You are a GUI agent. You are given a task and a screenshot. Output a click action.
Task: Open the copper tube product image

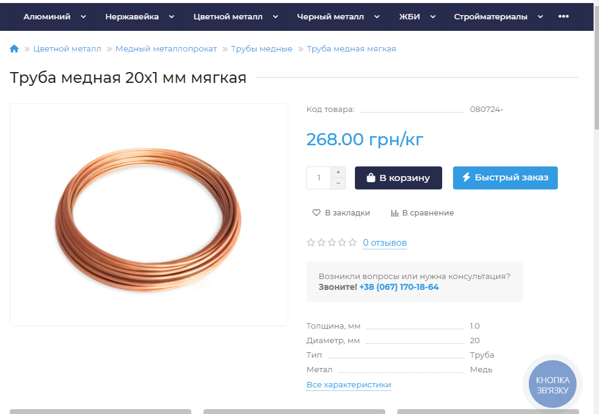click(149, 215)
